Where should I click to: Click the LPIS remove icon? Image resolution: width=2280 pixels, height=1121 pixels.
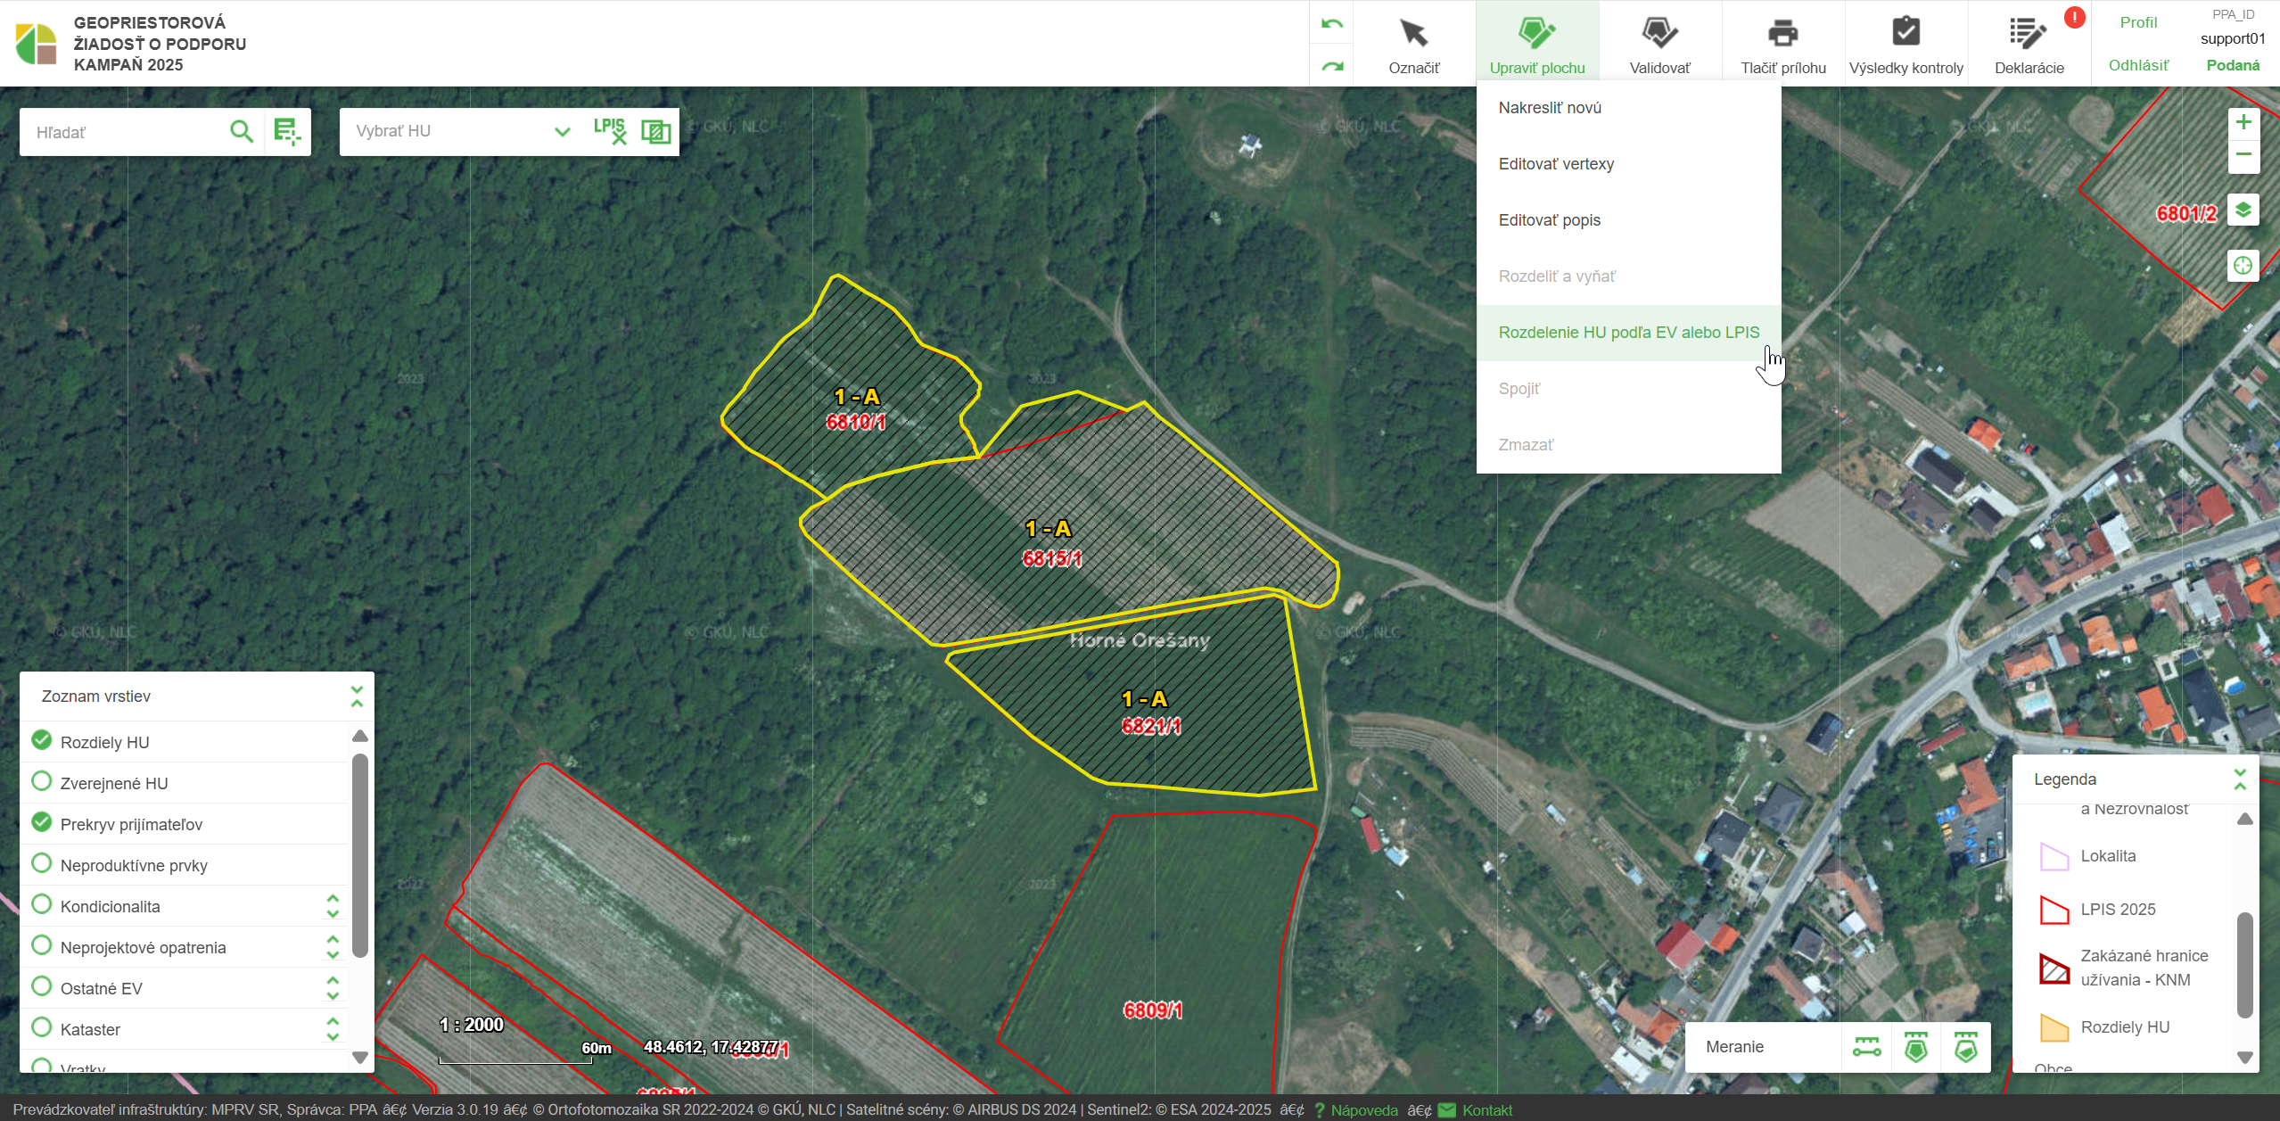click(610, 131)
